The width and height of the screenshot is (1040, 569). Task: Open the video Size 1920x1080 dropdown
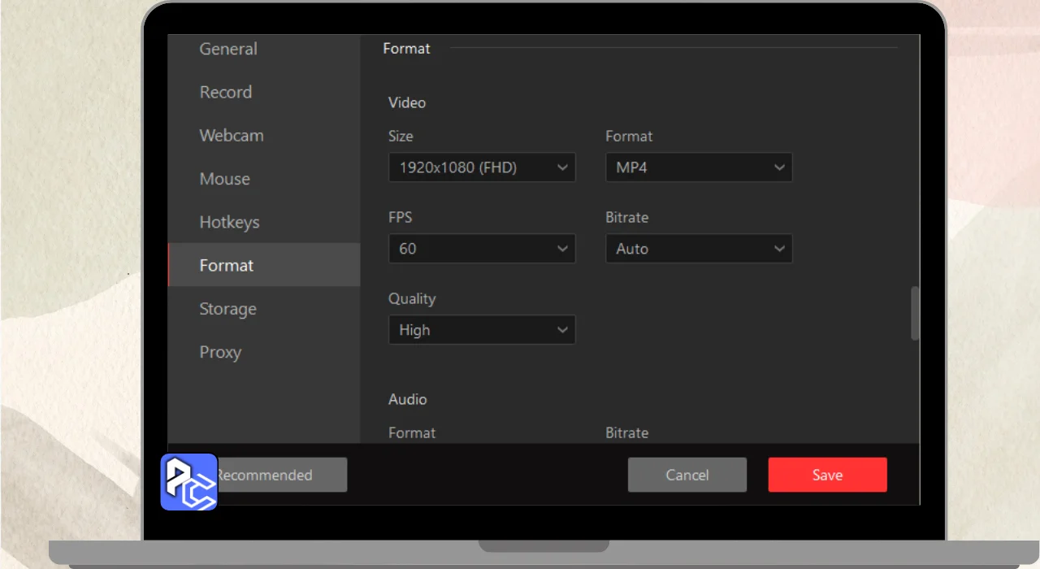pyautogui.click(x=481, y=167)
